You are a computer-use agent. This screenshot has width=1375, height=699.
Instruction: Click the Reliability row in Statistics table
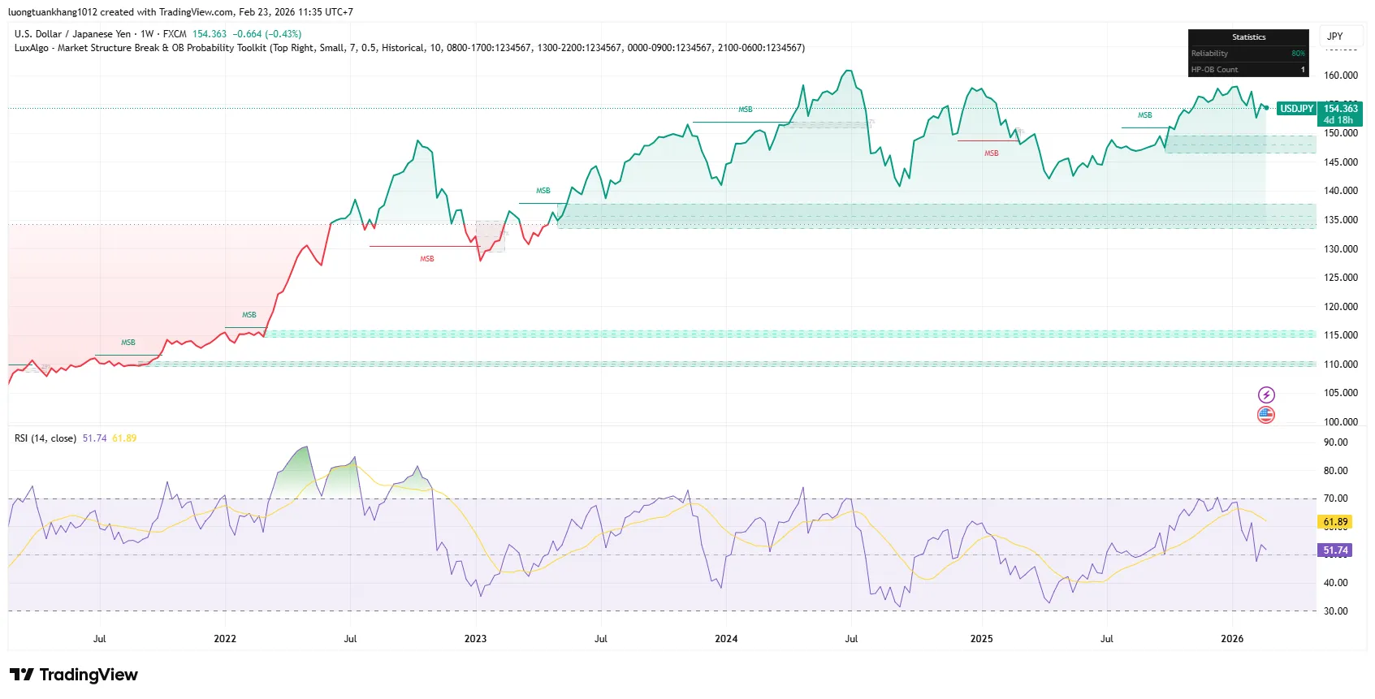(1248, 54)
